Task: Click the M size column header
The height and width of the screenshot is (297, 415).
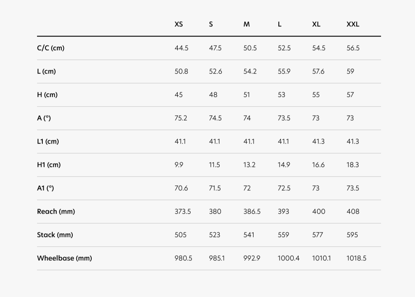Action: pyautogui.click(x=247, y=24)
